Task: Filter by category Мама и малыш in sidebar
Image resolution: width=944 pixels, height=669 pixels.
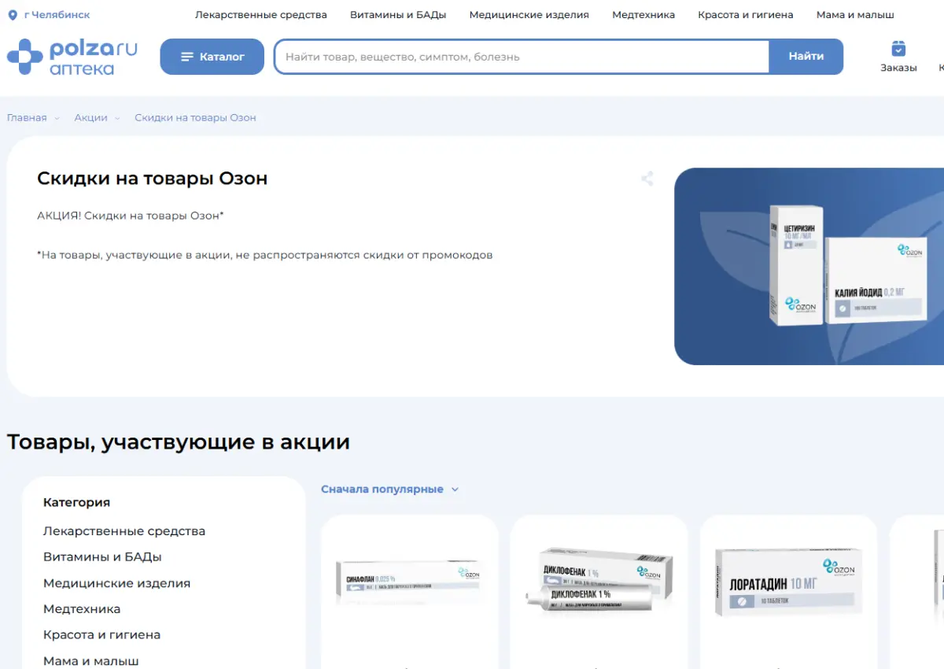Action: tap(91, 661)
